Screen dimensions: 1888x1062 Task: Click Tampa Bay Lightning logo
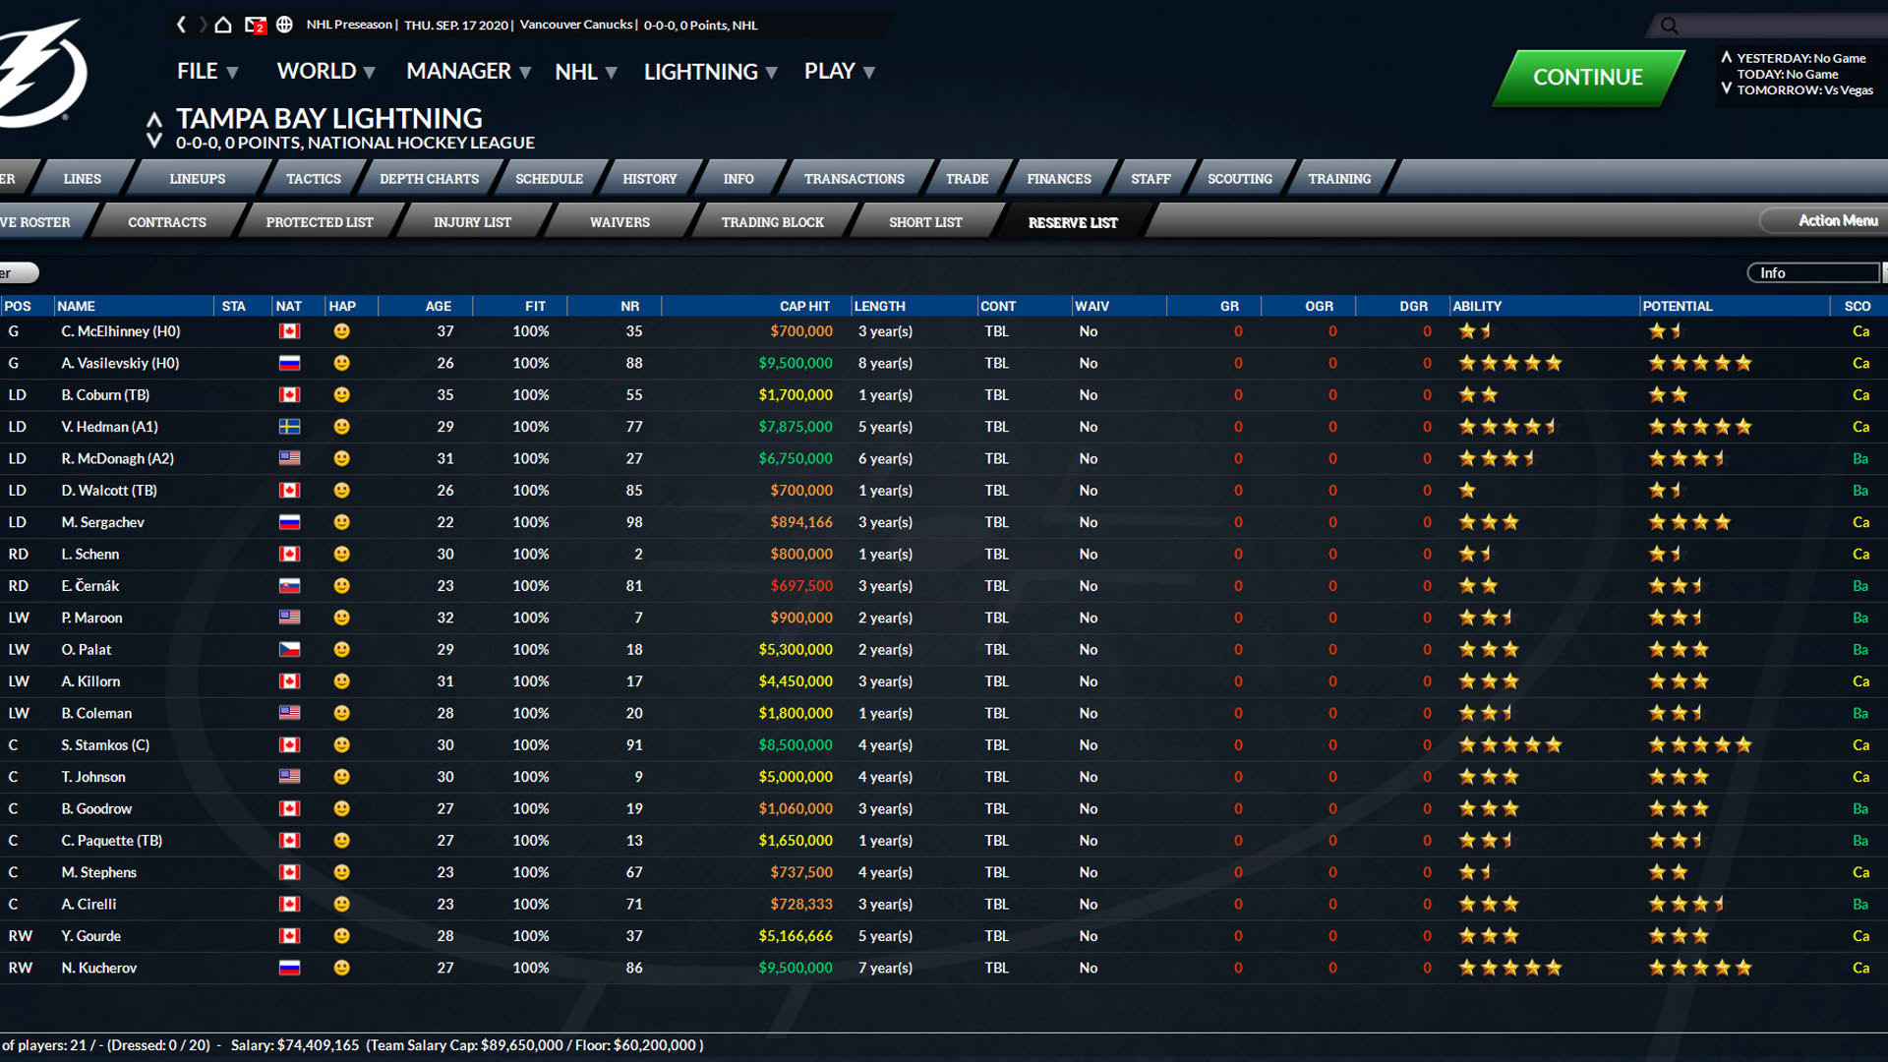pos(39,74)
